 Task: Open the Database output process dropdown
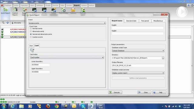[x=138, y=73]
